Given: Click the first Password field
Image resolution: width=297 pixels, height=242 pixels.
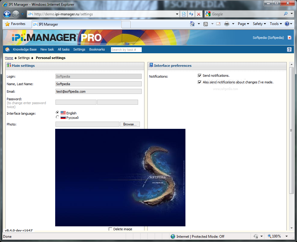Looking at the screenshot, I should [x=76, y=102].
